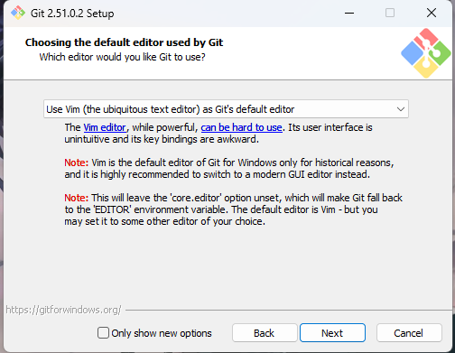Go to previous step with Back button
Image resolution: width=455 pixels, height=353 pixels.
coord(265,333)
